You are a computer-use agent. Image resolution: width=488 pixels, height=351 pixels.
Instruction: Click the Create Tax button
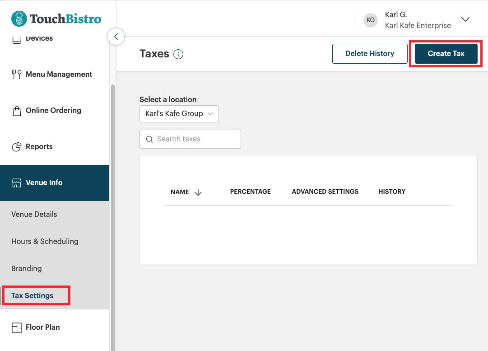tap(446, 53)
